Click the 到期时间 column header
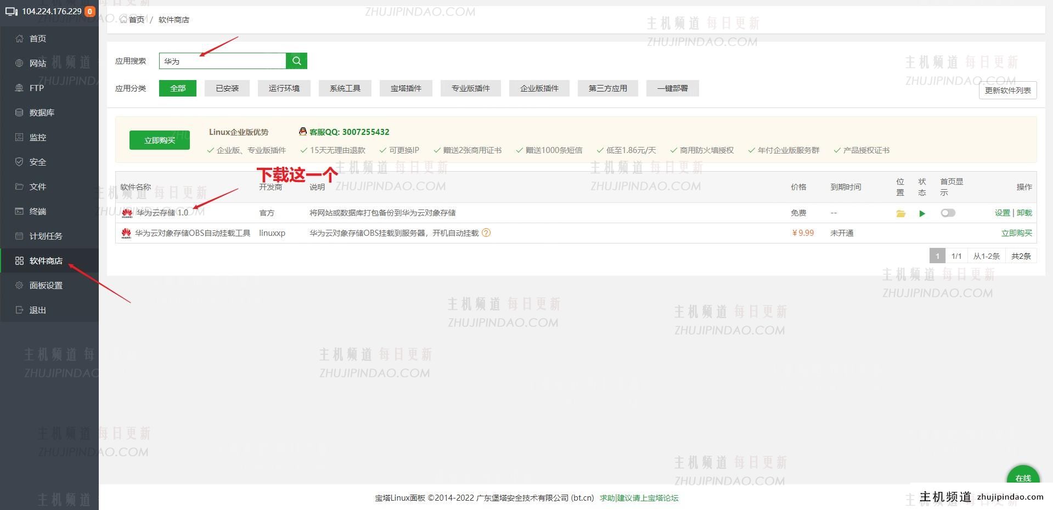Viewport: 1053px width, 510px height. (846, 187)
